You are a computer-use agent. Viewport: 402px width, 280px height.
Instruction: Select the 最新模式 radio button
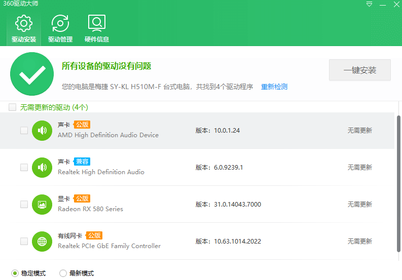coord(63,273)
